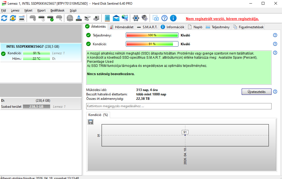This screenshot has width=282, height=179.
Task: Click 'Nincs szükség beavatkozásra.' text
Action: click(111, 74)
